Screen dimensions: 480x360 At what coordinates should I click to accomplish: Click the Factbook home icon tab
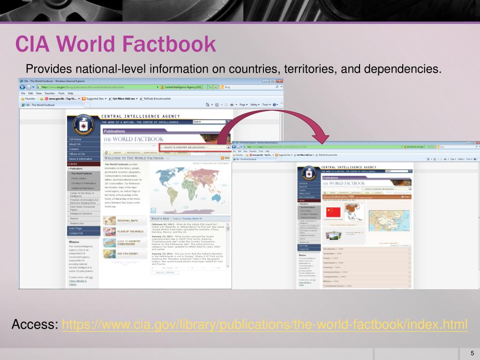[106, 152]
